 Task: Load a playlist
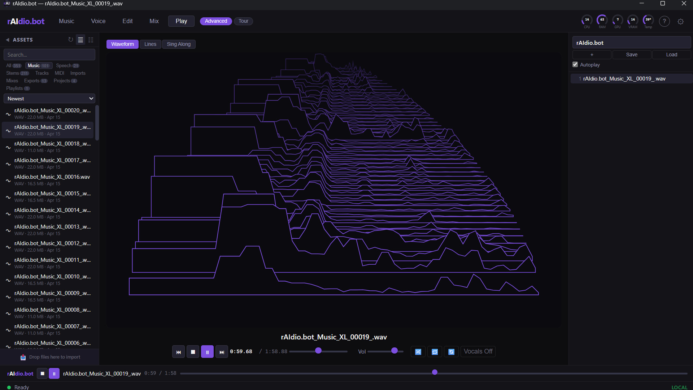point(672,55)
